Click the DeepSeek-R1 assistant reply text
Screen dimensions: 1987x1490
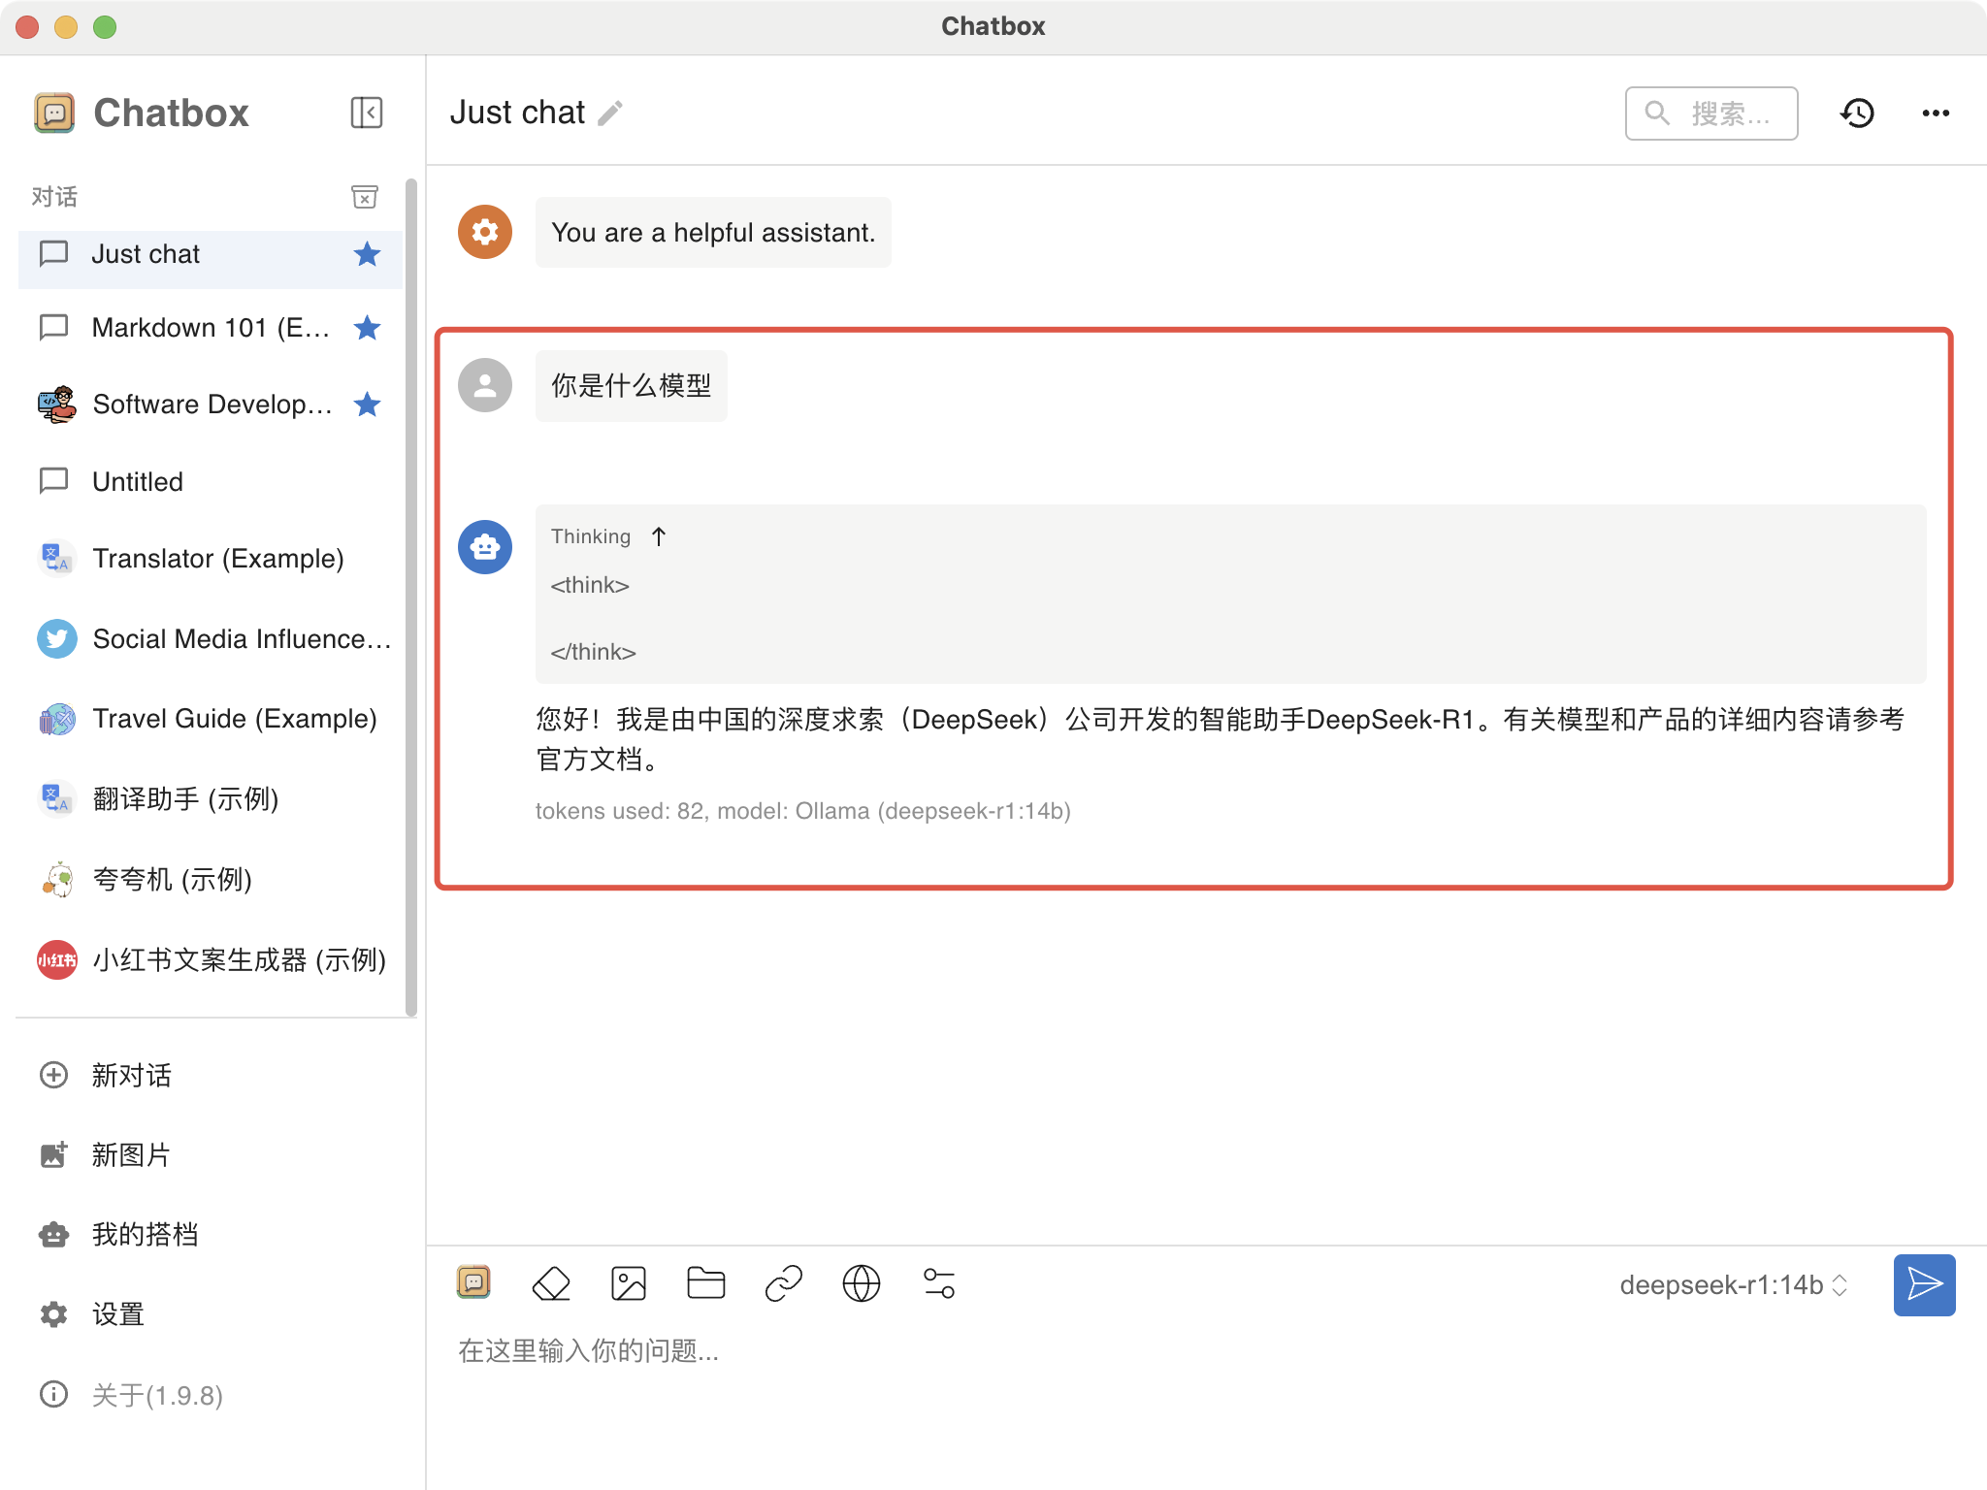[x=1221, y=739]
